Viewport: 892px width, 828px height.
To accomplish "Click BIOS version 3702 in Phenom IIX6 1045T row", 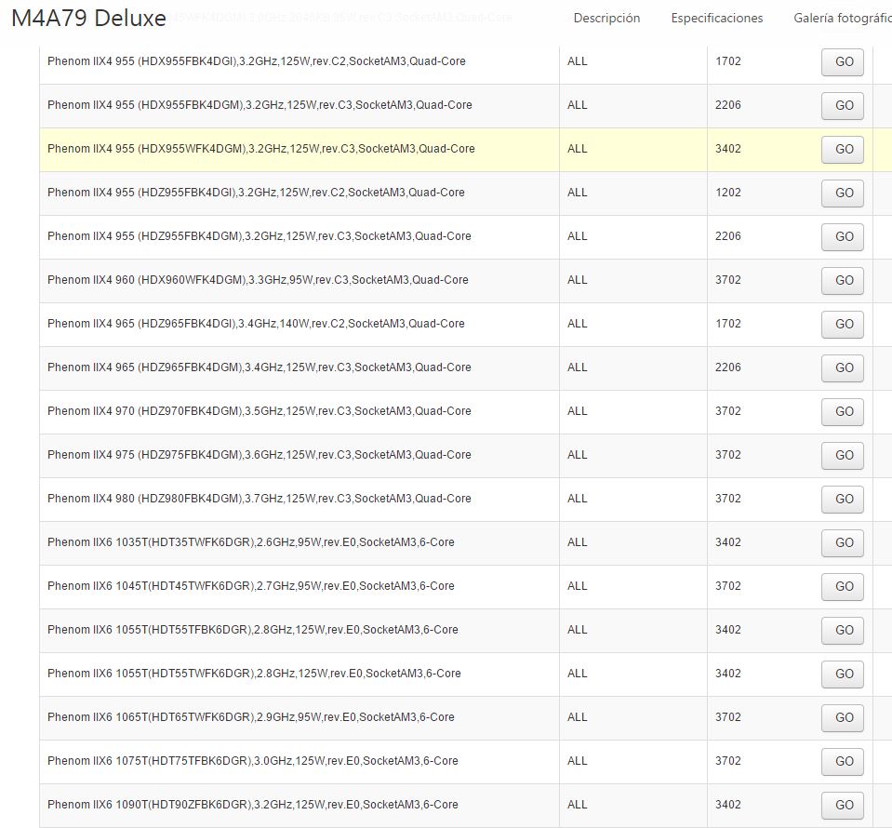I will (x=728, y=586).
